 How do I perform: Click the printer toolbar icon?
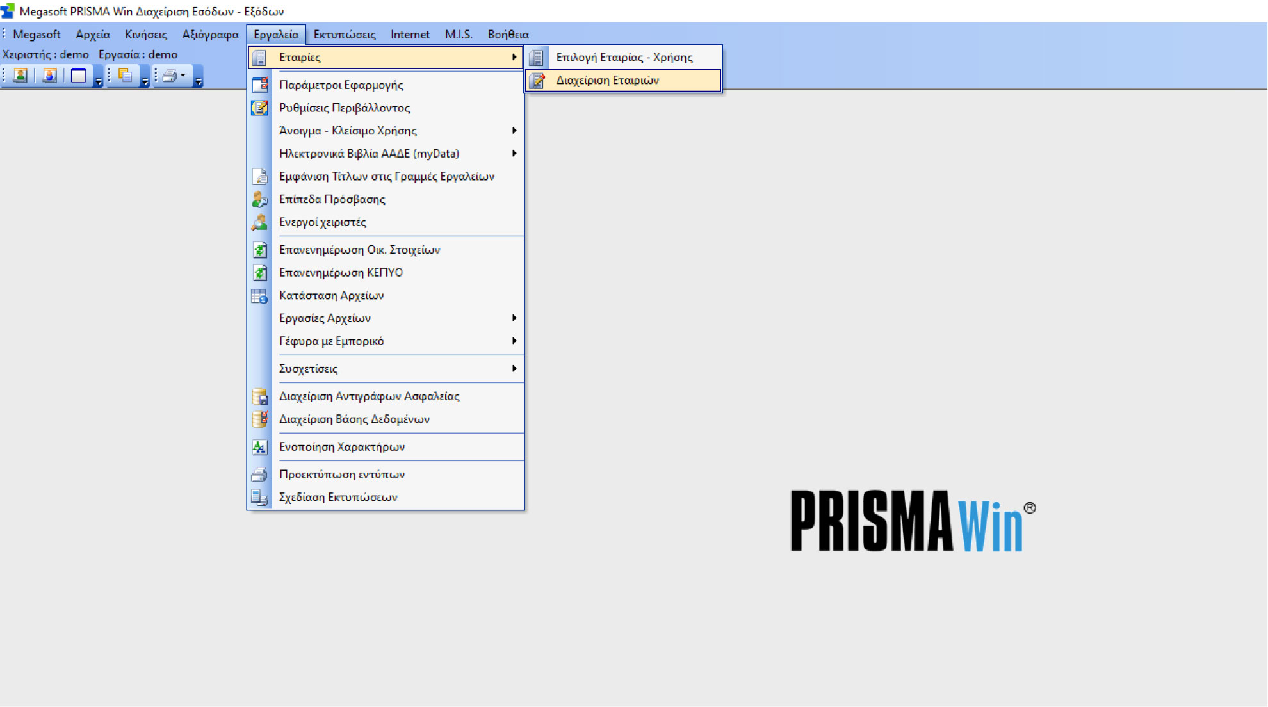pyautogui.click(x=169, y=76)
